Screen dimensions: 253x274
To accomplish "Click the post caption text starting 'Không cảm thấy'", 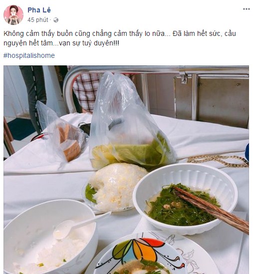I will pyautogui.click(x=120, y=38).
